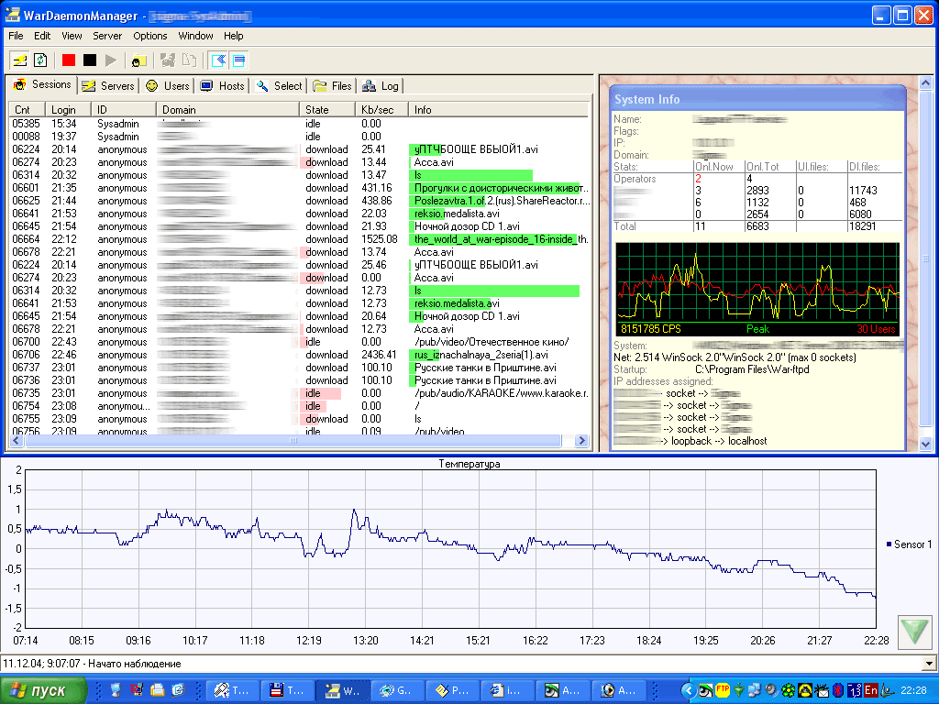Click the user folder toolbar icon
The width and height of the screenshot is (939, 704).
tap(138, 60)
